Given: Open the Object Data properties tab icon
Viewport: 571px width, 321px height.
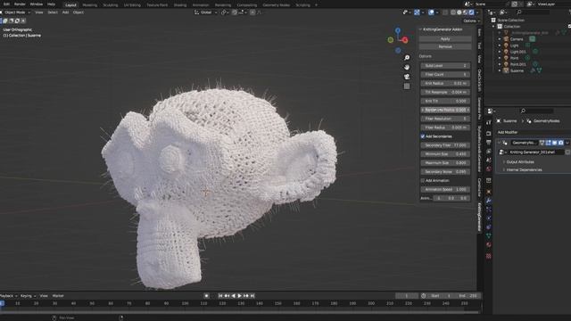Looking at the screenshot, I should 489,236.
